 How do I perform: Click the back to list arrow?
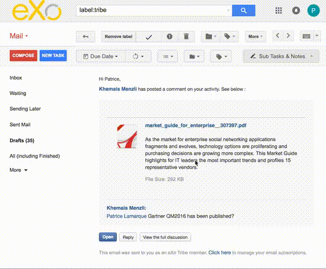click(x=85, y=37)
